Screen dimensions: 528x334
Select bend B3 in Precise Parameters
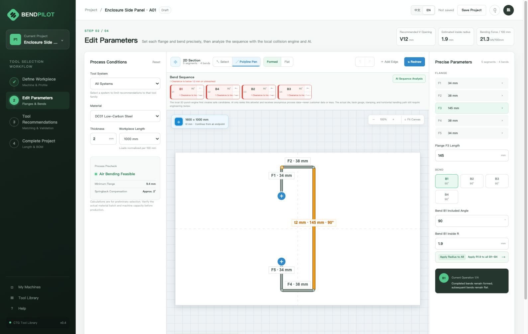point(497,181)
